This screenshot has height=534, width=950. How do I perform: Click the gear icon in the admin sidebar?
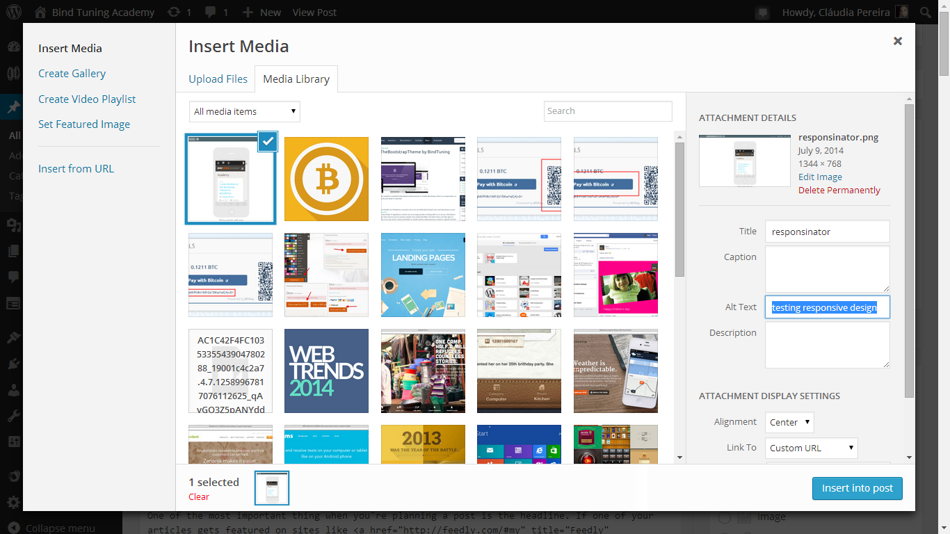(x=14, y=502)
